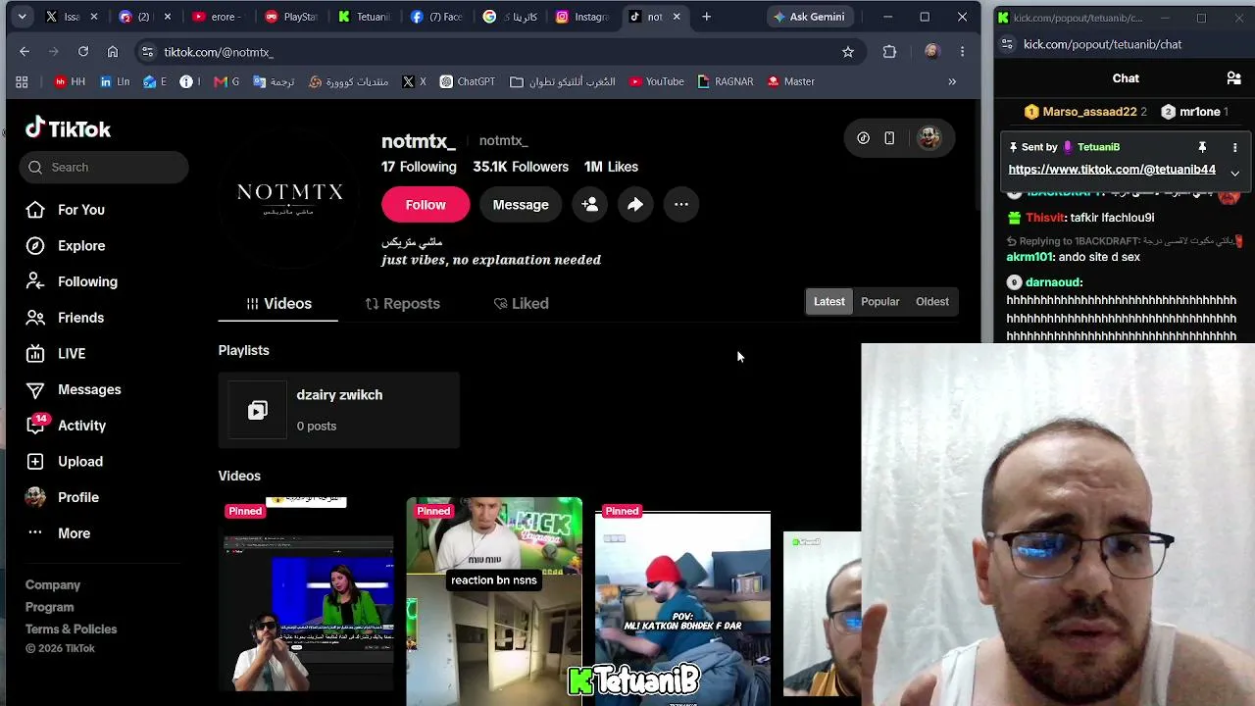Screen dimensions: 1255x706
Task: Open the Kick chat users icon
Action: pos(1233,78)
